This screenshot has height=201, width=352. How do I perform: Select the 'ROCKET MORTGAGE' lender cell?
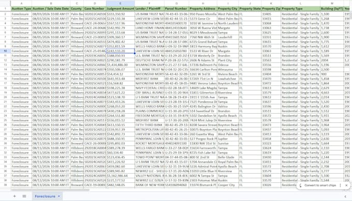(150, 144)
